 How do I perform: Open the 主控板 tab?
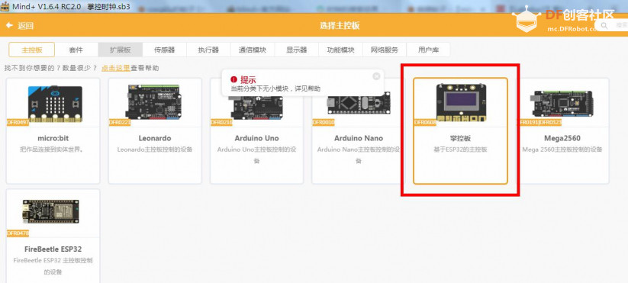pos(31,50)
